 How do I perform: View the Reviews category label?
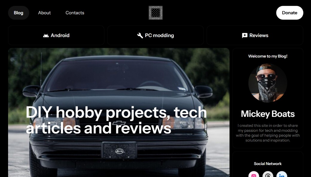tap(259, 36)
